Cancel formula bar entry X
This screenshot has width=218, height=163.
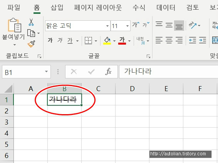(x=74, y=72)
